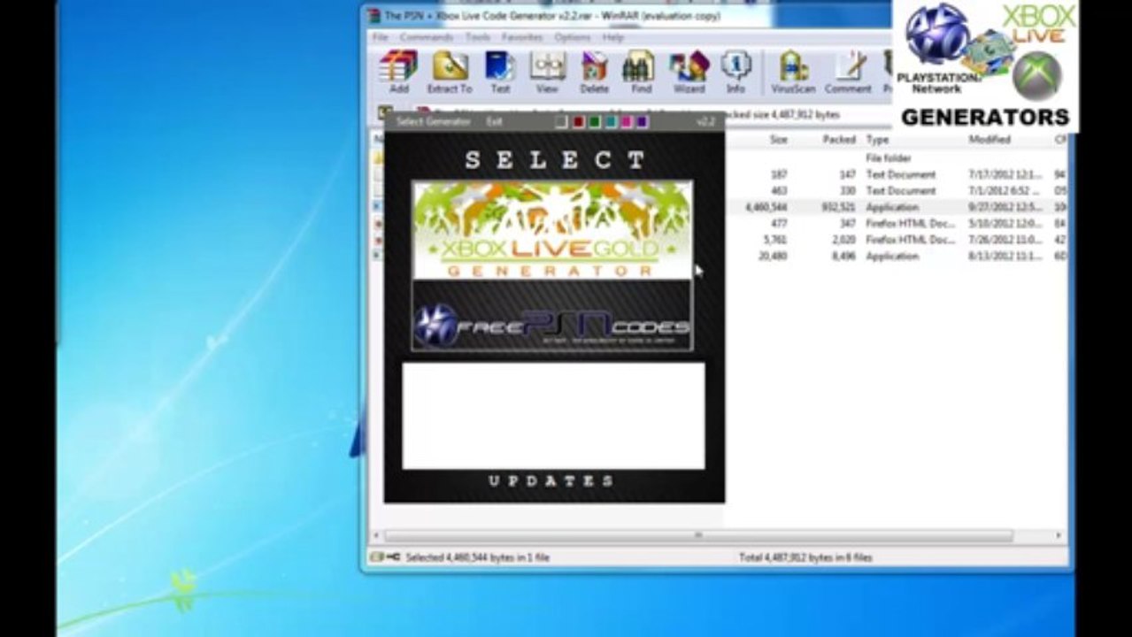Sort WinRAR list by Type column
The width and height of the screenshot is (1132, 637).
[877, 140]
